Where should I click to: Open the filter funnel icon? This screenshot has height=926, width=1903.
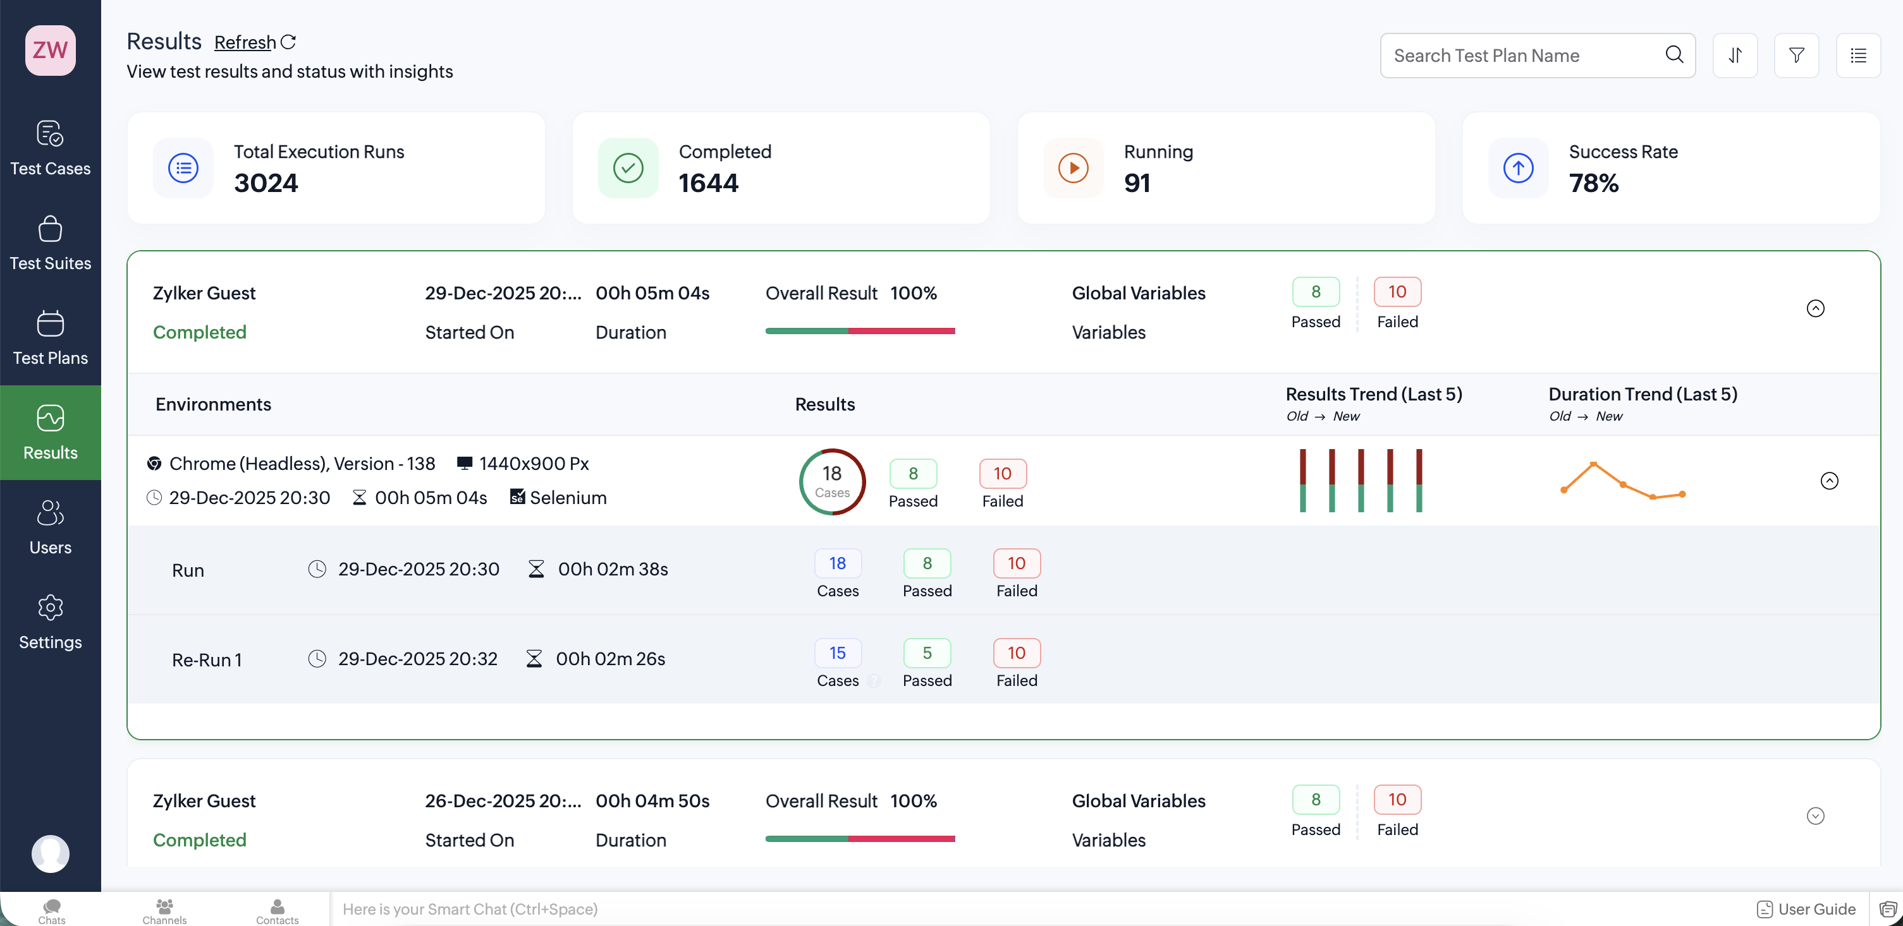point(1796,56)
